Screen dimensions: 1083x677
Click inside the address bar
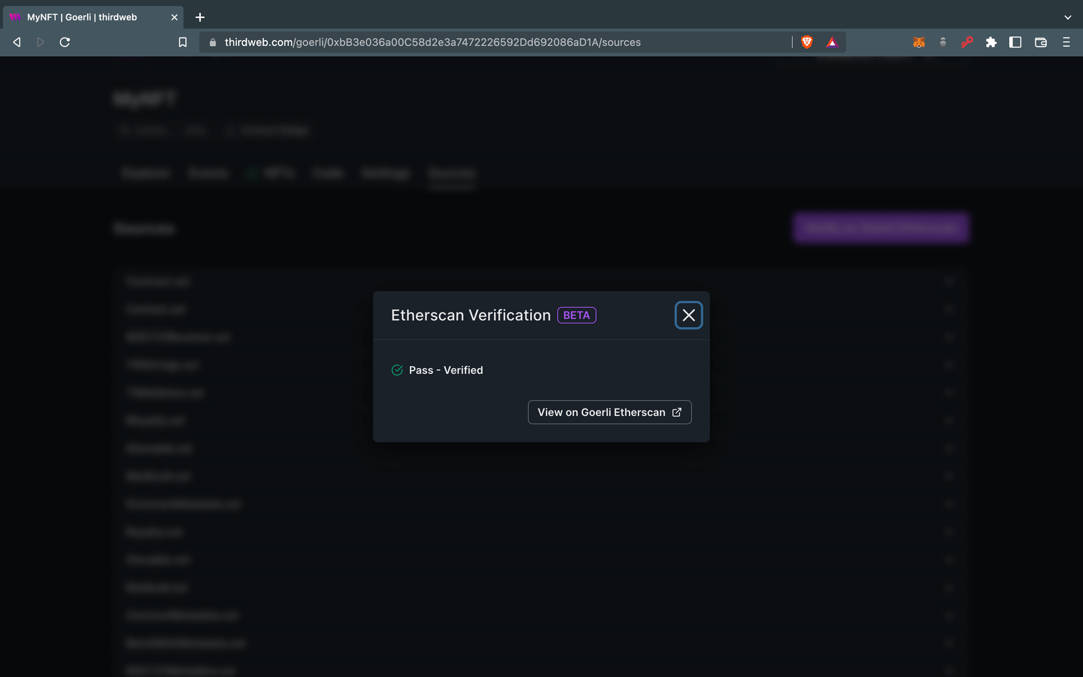pos(433,42)
